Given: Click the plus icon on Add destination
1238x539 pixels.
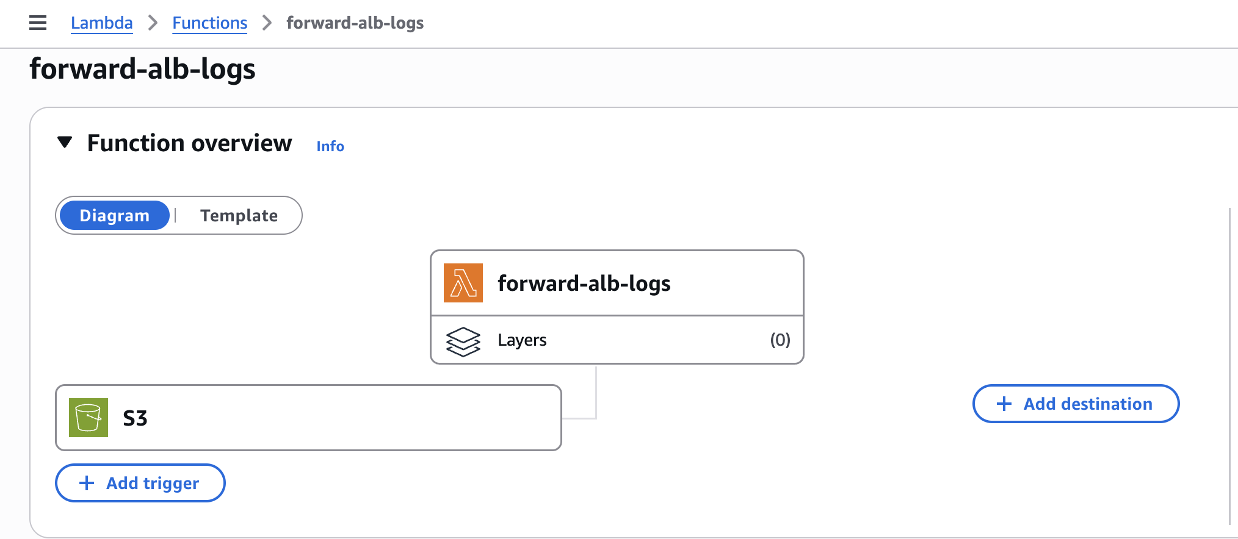Looking at the screenshot, I should pyautogui.click(x=1003, y=404).
